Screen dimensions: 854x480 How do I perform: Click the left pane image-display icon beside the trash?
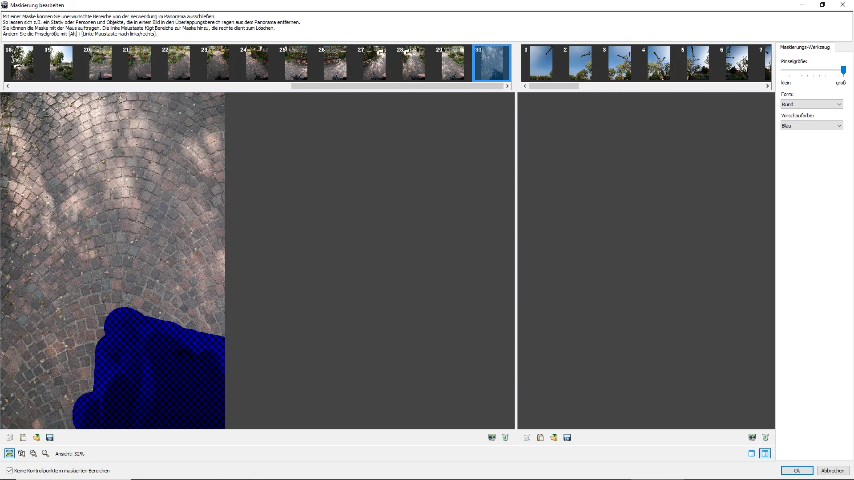tap(492, 437)
